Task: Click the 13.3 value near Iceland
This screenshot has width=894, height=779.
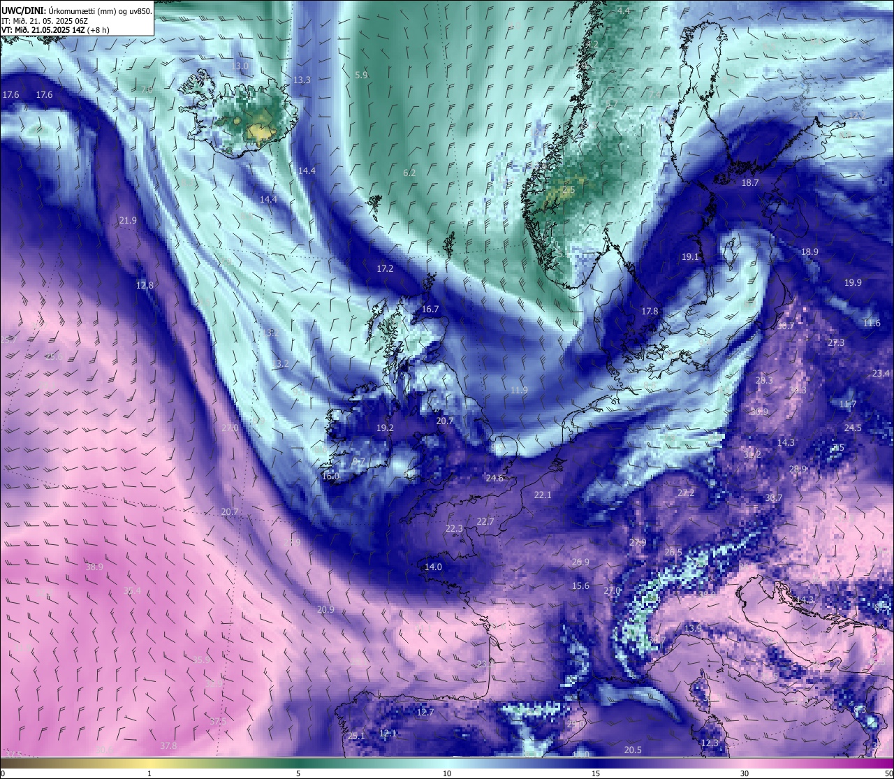Action: coord(302,80)
